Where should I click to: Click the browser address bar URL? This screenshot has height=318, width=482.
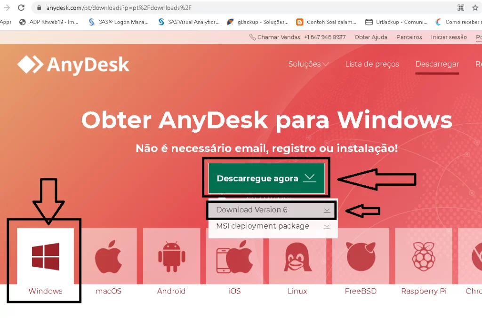point(119,8)
